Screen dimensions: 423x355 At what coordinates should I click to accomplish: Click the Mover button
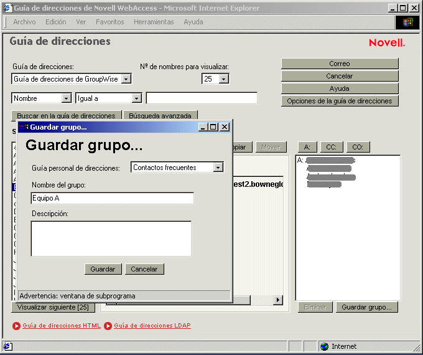[x=271, y=147]
